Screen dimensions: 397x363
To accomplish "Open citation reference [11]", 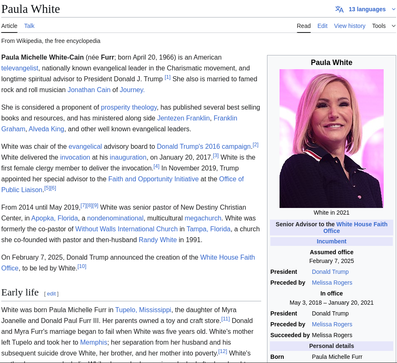I will 226,319.
